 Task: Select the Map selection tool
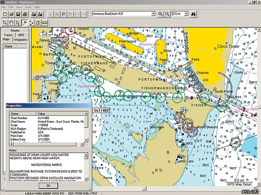38,23
